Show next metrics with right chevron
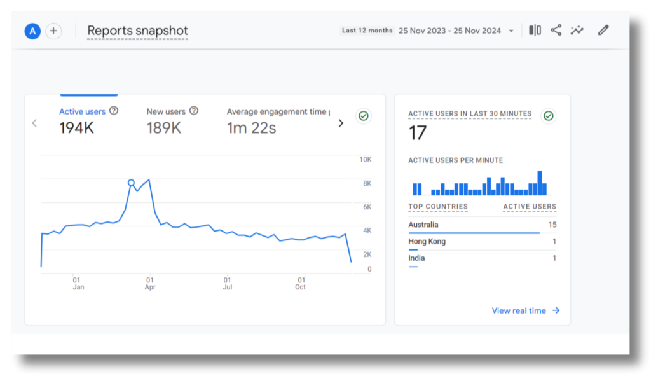The height and width of the screenshot is (376, 651). [341, 123]
